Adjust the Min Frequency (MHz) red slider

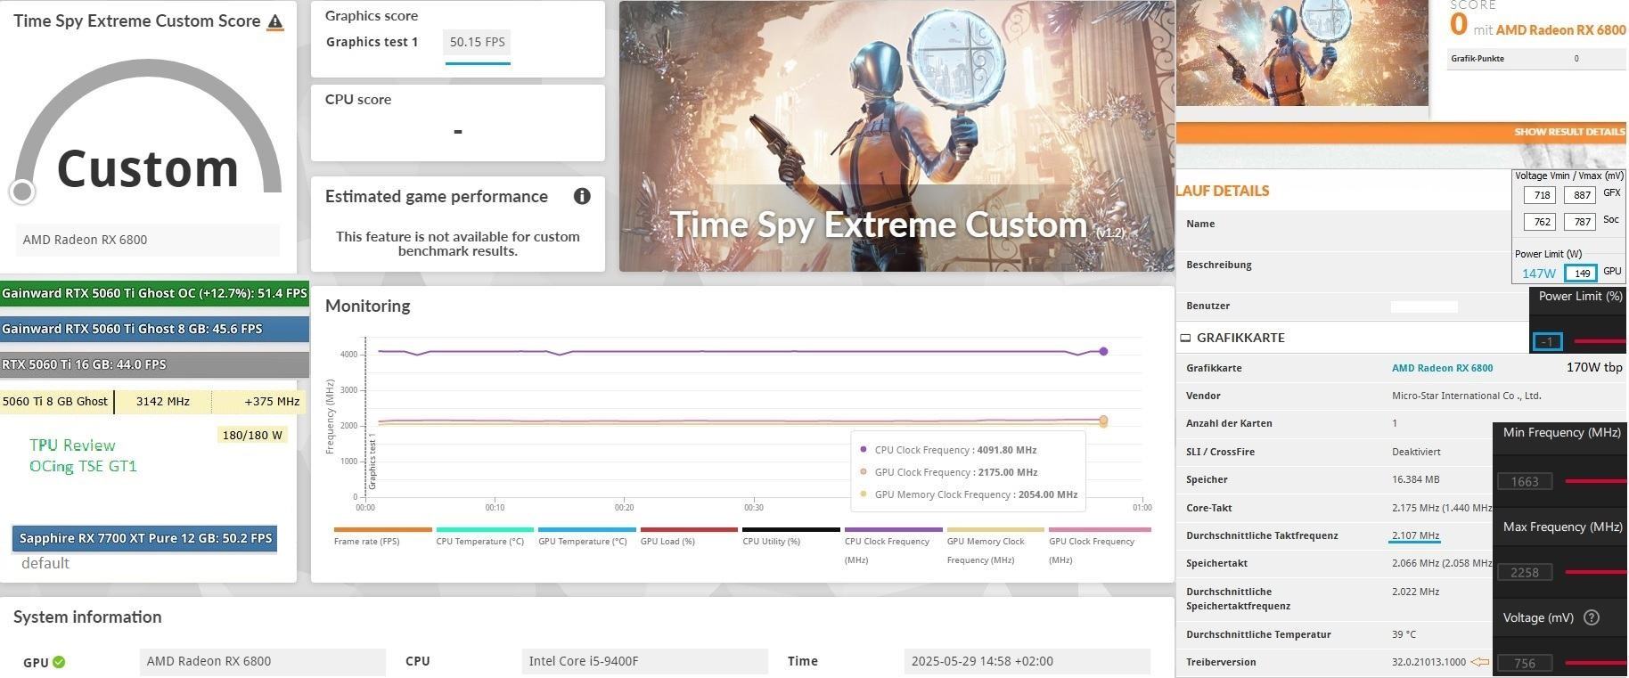click(x=1595, y=481)
